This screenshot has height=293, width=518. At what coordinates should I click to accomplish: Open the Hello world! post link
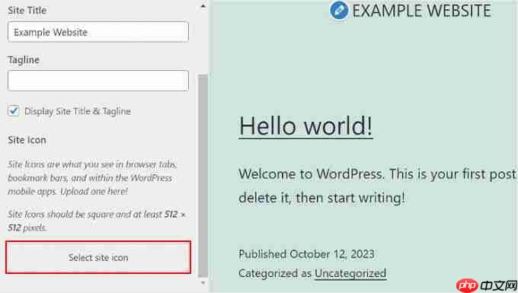(305, 126)
